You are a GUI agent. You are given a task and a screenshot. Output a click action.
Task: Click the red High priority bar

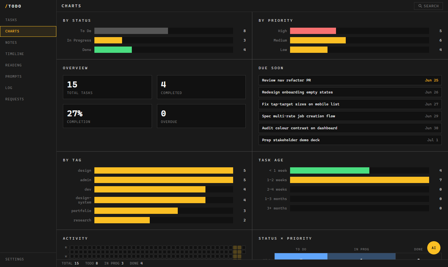(313, 31)
